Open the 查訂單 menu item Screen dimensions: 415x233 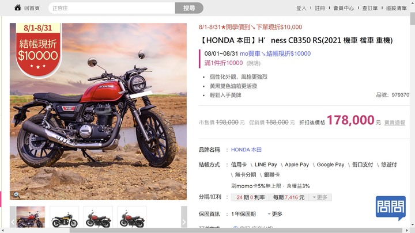tap(370, 8)
